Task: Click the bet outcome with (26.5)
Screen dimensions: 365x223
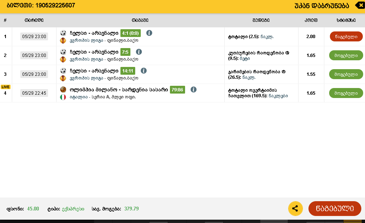Action: click(x=257, y=75)
